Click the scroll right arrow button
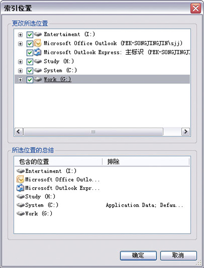 (185, 132)
